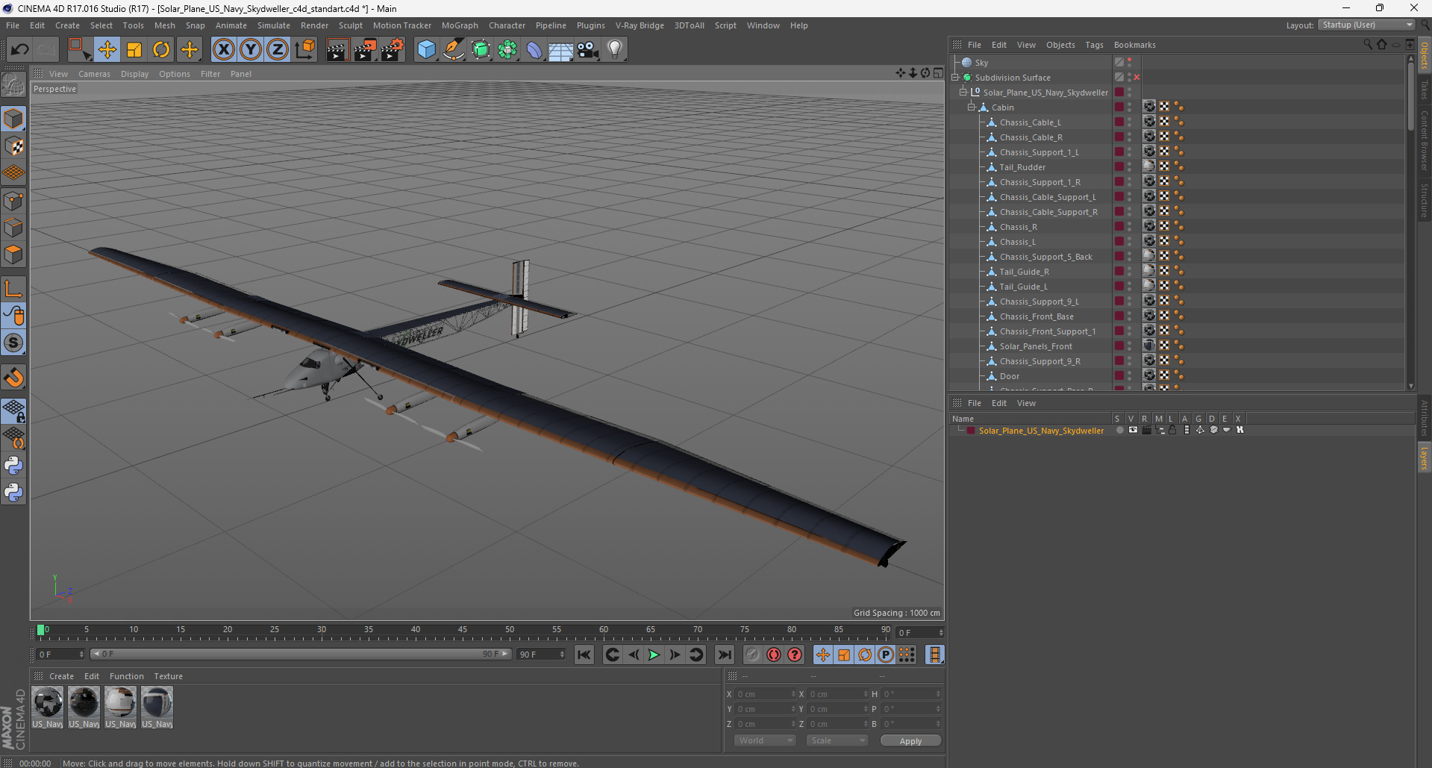Click frame 45 on timeline ruler
The image size is (1432, 768).
point(463,631)
